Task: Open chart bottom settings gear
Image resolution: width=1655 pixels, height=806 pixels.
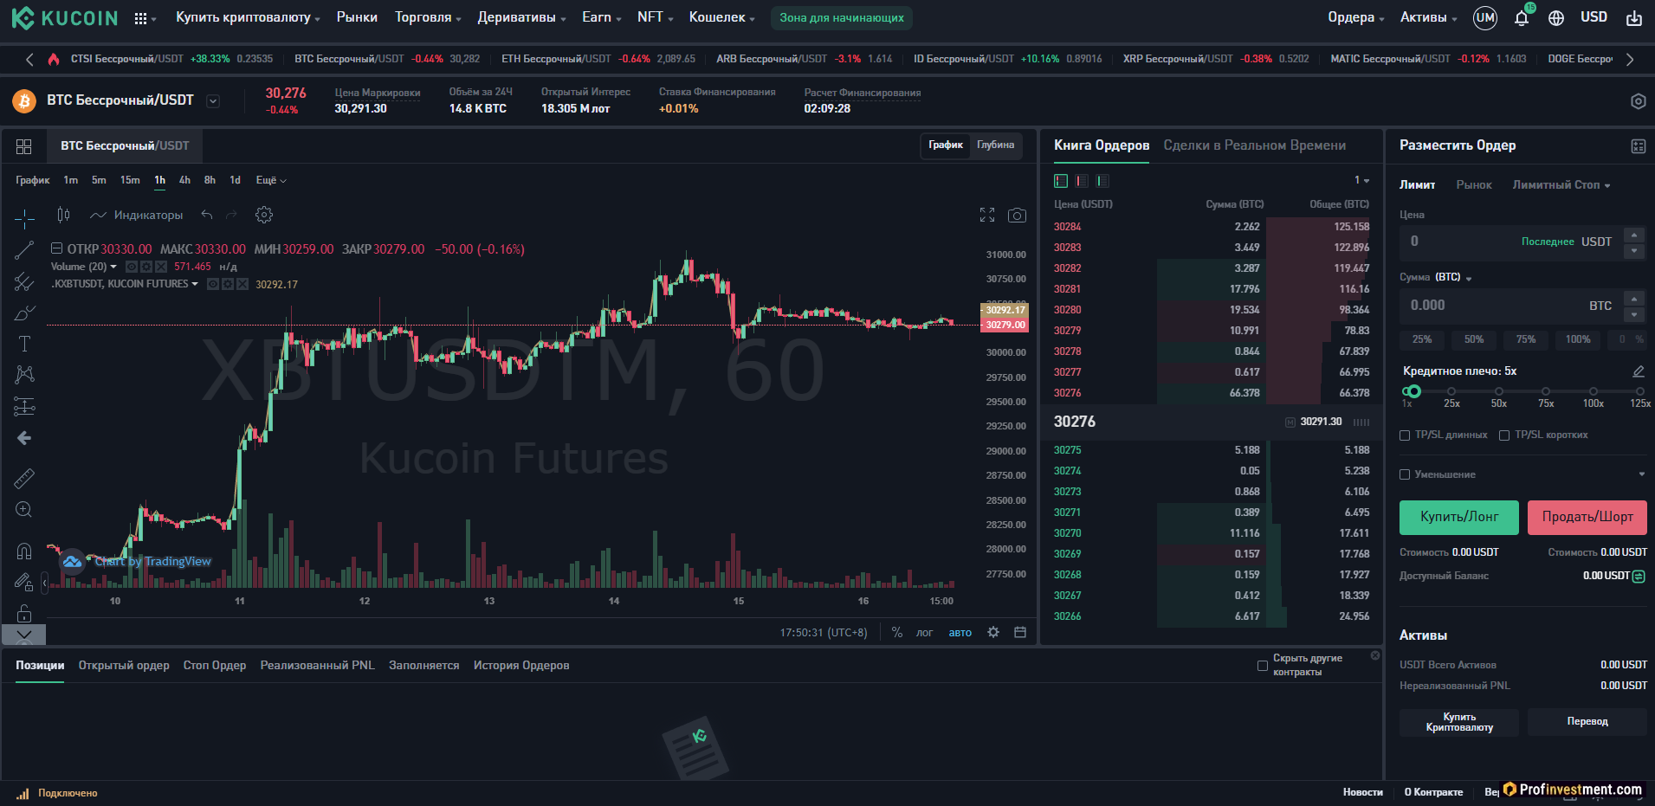Action: tap(993, 633)
